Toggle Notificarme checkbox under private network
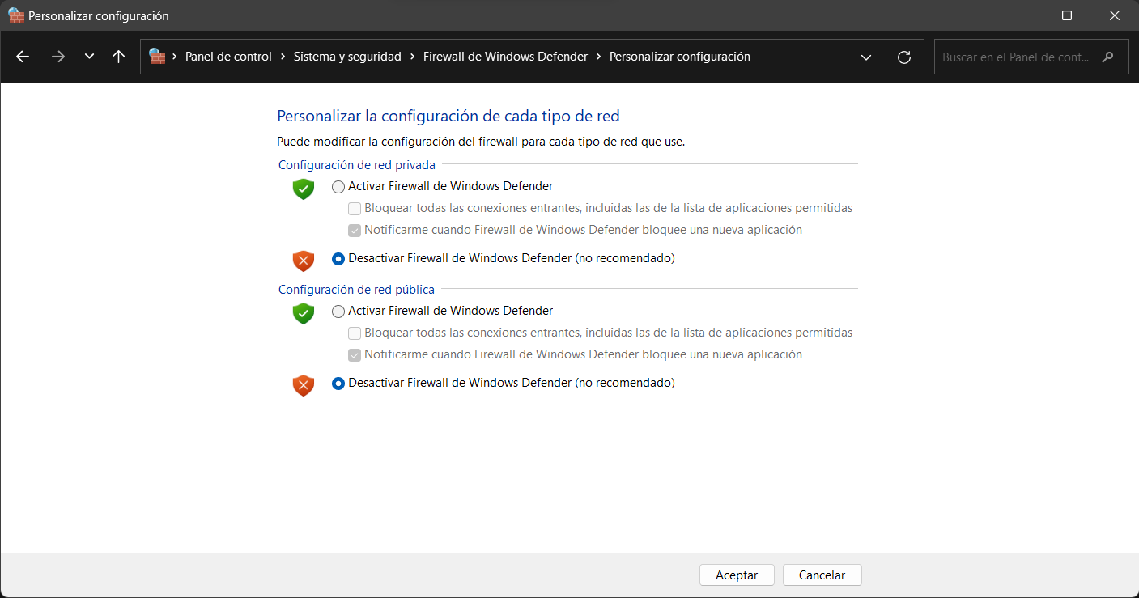 355,231
